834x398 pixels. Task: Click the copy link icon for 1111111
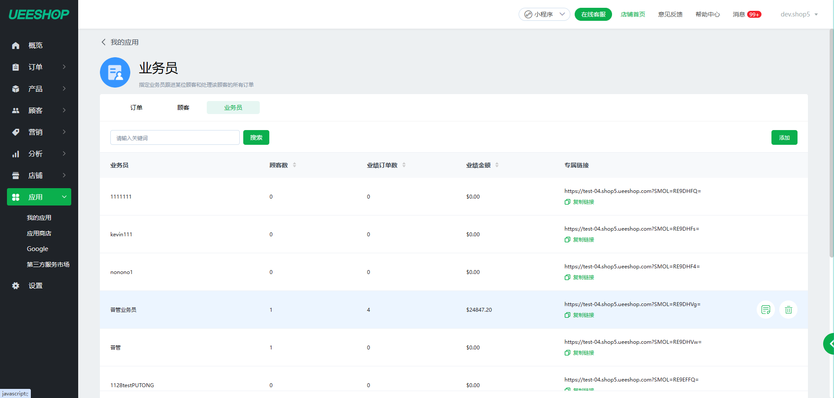567,202
